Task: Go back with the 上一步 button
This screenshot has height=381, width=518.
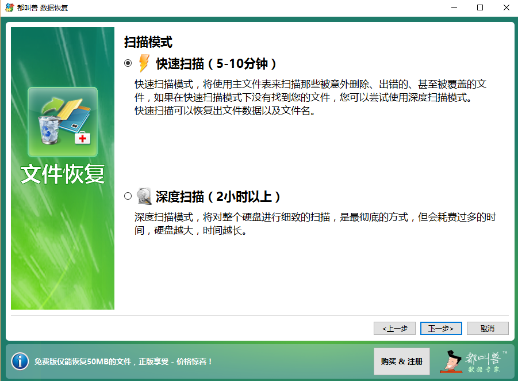Action: pos(394,328)
